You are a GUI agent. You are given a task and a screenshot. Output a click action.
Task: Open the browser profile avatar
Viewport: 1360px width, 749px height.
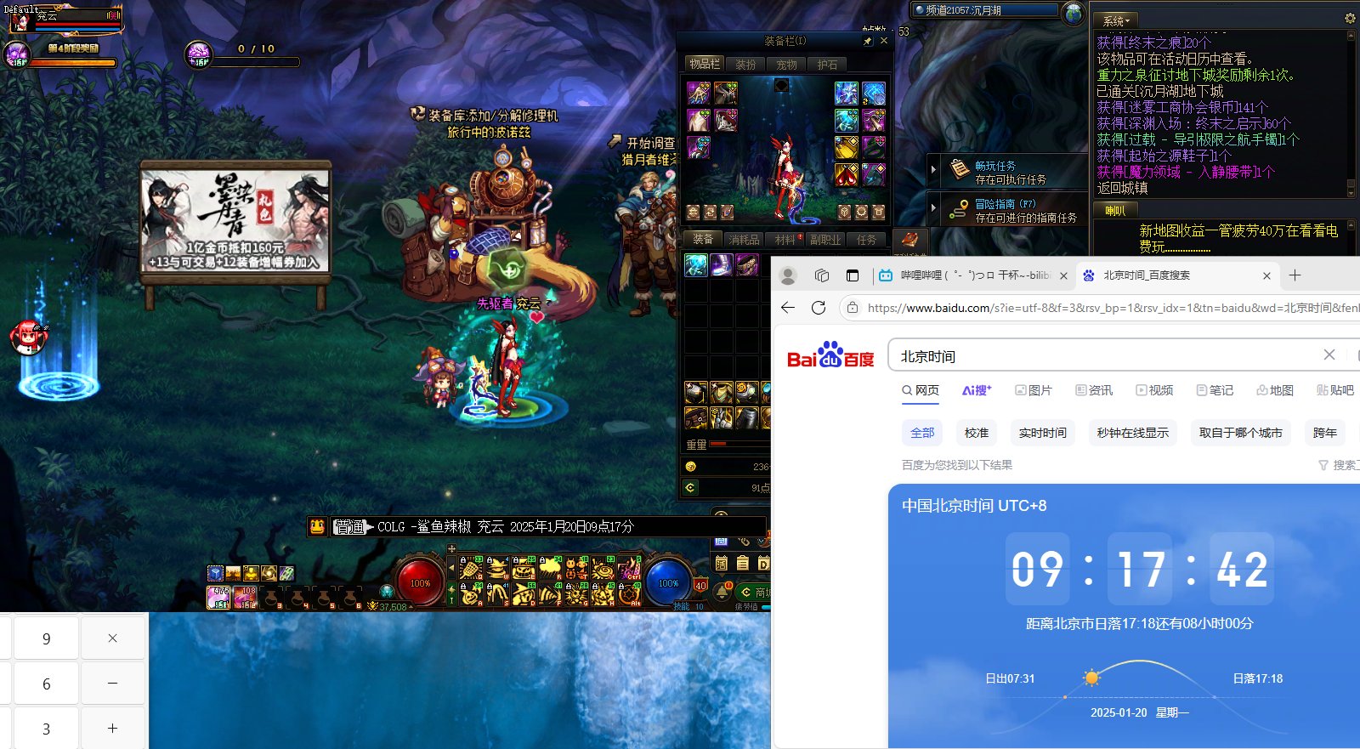pos(788,275)
